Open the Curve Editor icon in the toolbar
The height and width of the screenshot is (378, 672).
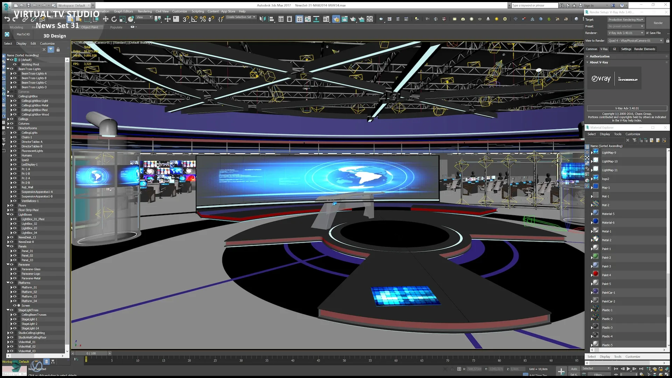click(308, 19)
